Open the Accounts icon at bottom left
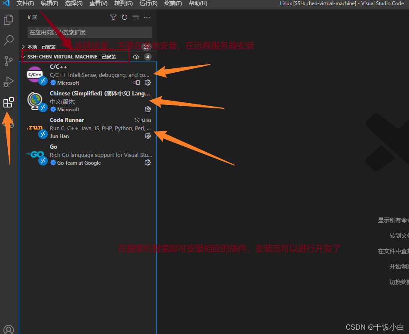Viewport: 409px width, 334px height. pos(9,329)
